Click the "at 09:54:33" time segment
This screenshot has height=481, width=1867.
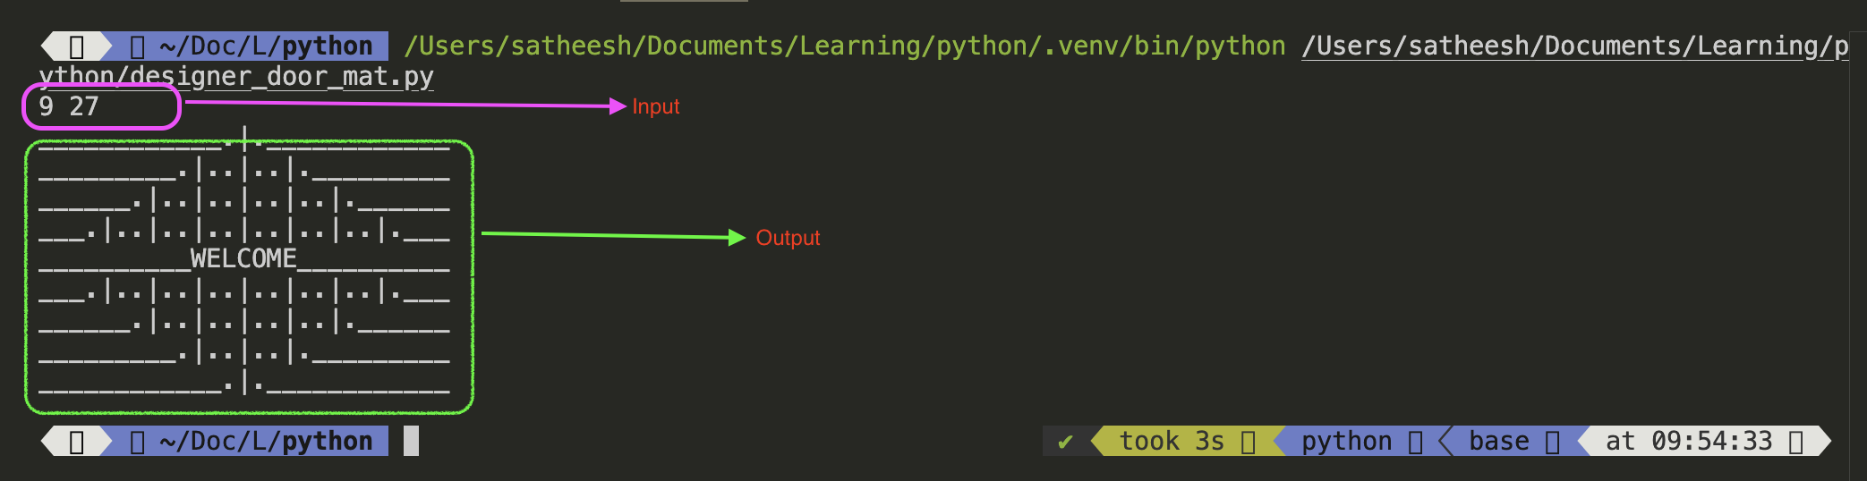(1688, 442)
